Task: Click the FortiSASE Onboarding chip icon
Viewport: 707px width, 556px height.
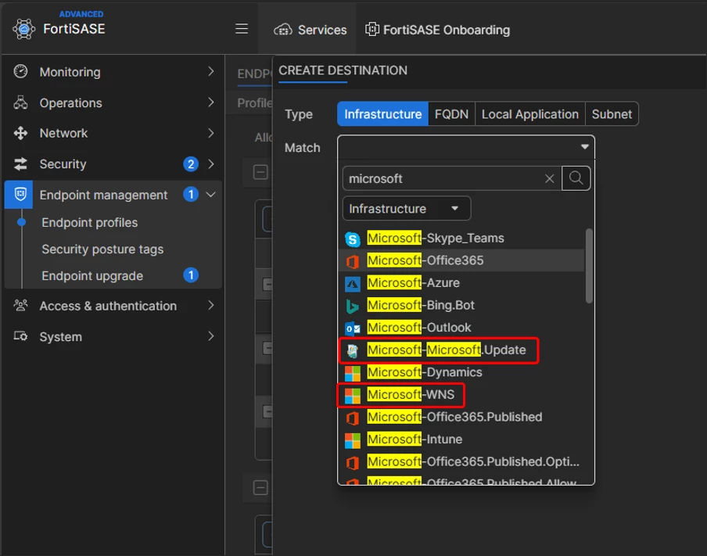Action: pyautogui.click(x=372, y=29)
